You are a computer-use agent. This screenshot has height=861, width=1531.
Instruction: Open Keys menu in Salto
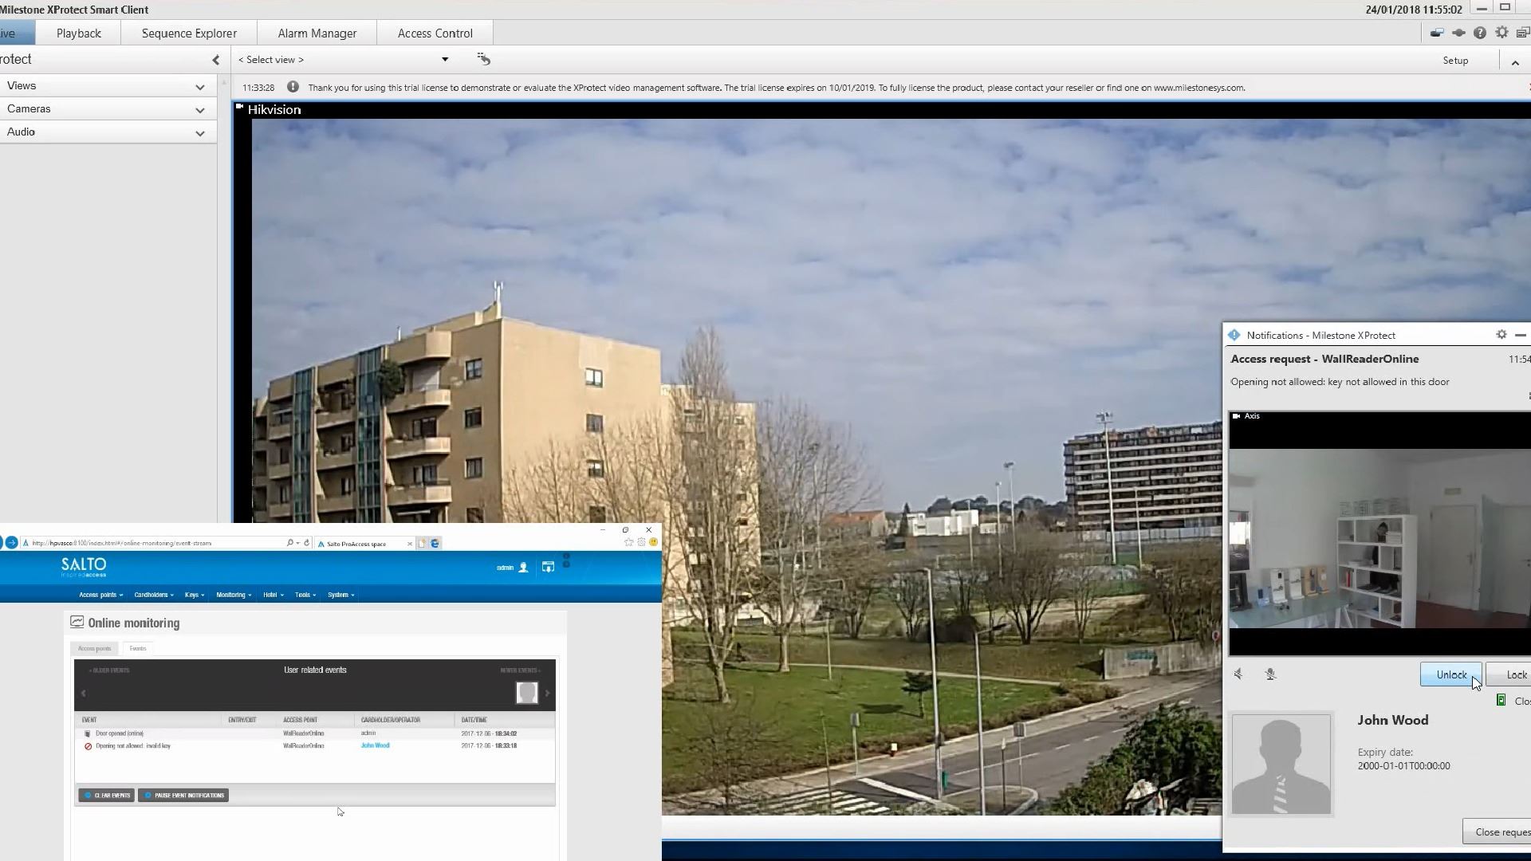click(195, 595)
